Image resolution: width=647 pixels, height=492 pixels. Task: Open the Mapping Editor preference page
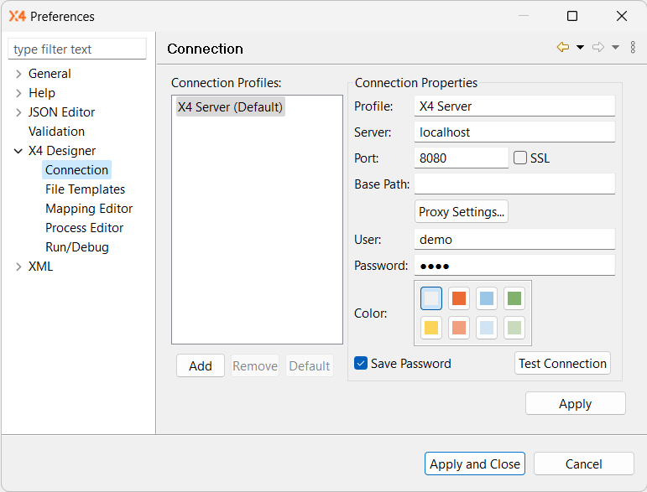89,209
